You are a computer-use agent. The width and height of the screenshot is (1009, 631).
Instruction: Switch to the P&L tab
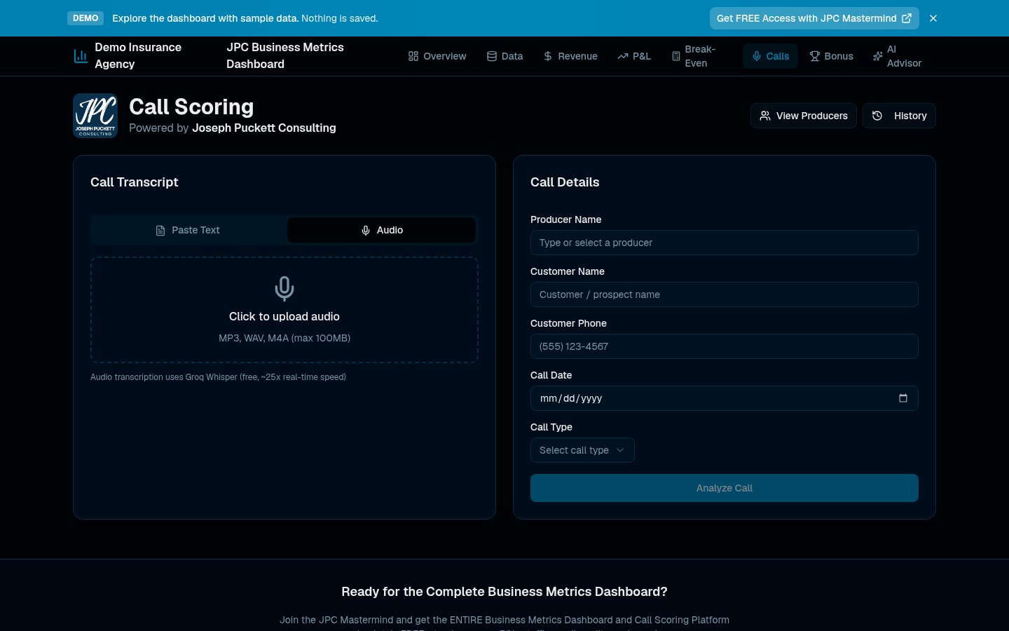pyautogui.click(x=634, y=56)
